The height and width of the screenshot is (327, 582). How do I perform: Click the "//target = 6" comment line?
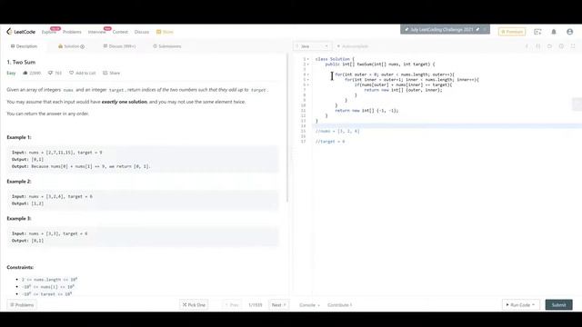tap(330, 142)
